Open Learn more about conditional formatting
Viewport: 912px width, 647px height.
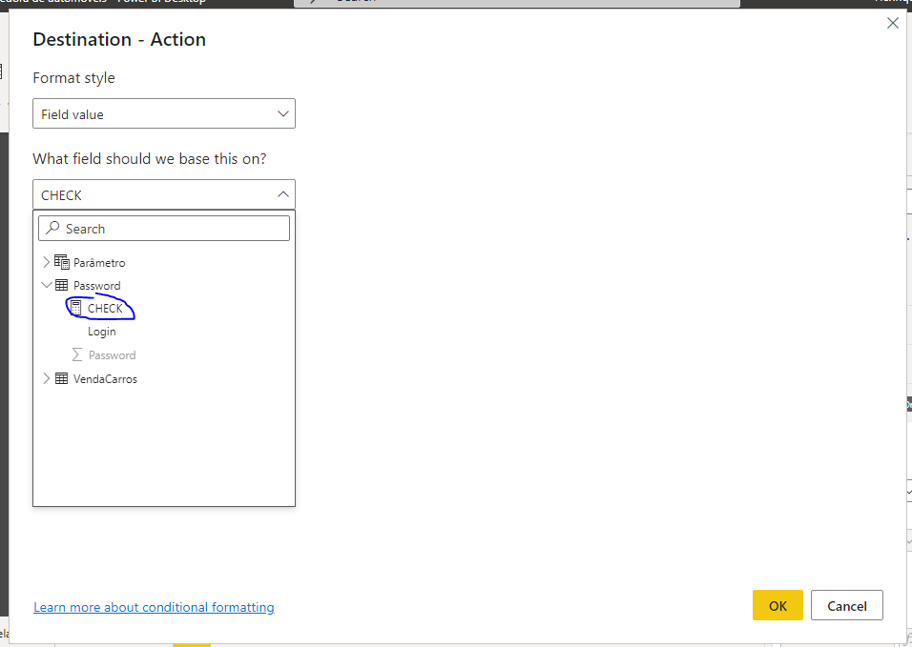[x=154, y=607]
